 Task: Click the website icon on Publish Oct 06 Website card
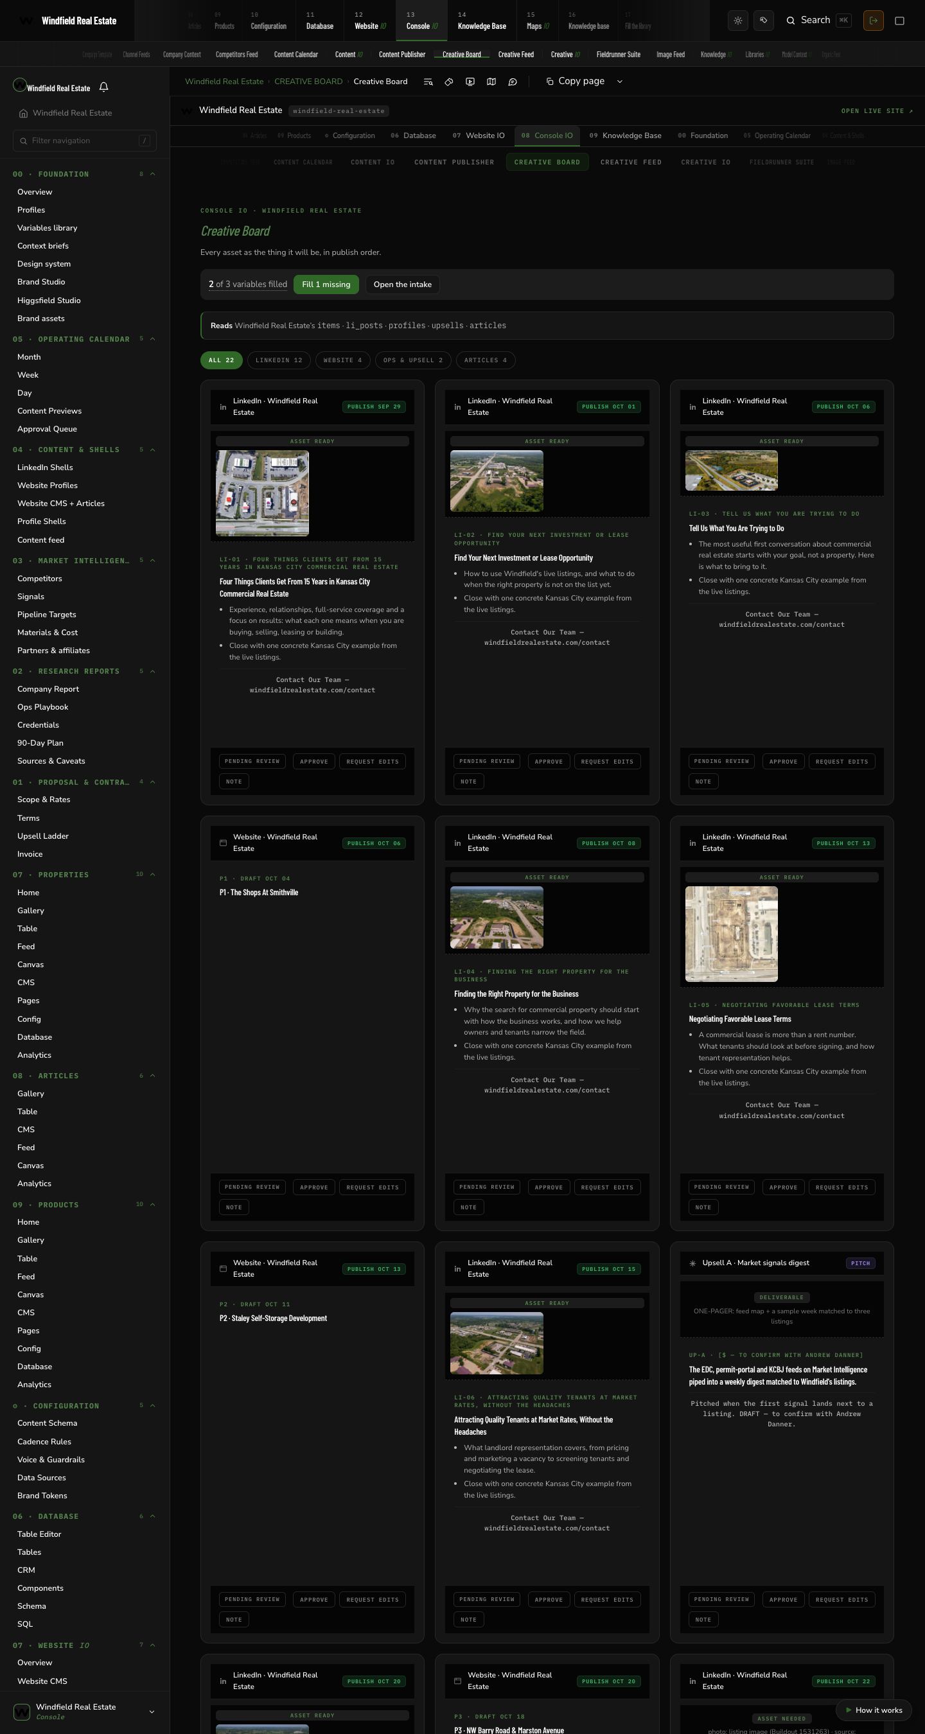(x=223, y=843)
